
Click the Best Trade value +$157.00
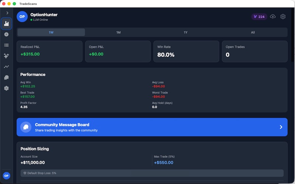tap(27, 97)
